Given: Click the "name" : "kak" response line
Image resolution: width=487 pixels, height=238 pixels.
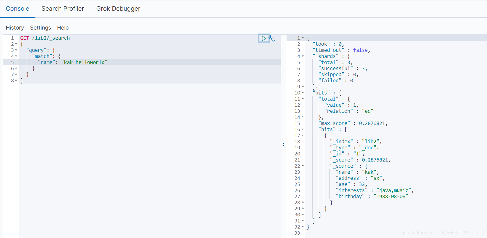Looking at the screenshot, I should [x=357, y=172].
